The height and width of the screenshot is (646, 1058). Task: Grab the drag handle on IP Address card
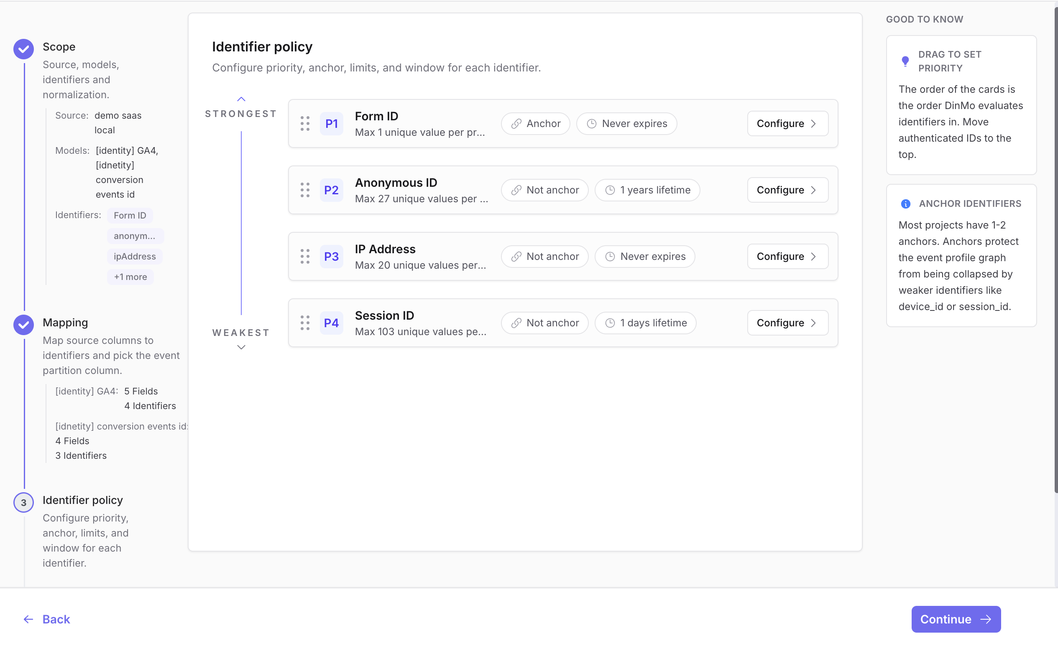305,257
